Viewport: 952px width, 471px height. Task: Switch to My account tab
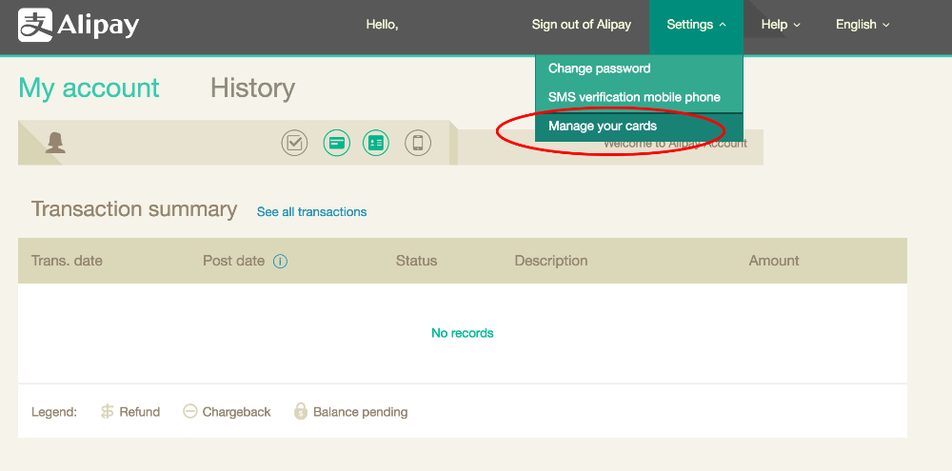[89, 88]
